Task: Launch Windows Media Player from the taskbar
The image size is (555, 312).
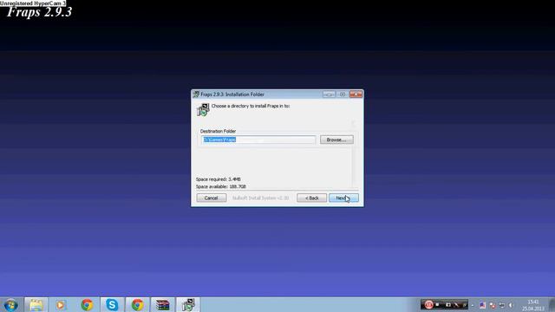Action: 61,304
